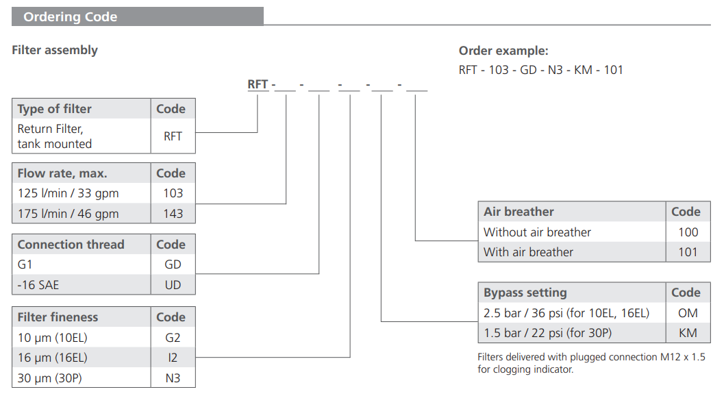Select the 2.5 bar / 36 psi bypass row
724x396 pixels.
click(566, 313)
